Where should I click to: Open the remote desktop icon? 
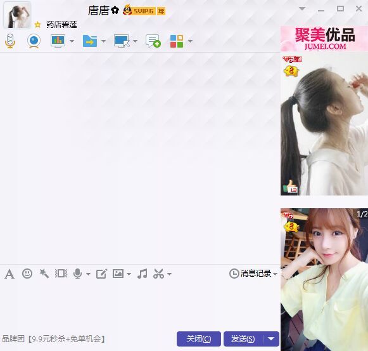click(x=122, y=41)
